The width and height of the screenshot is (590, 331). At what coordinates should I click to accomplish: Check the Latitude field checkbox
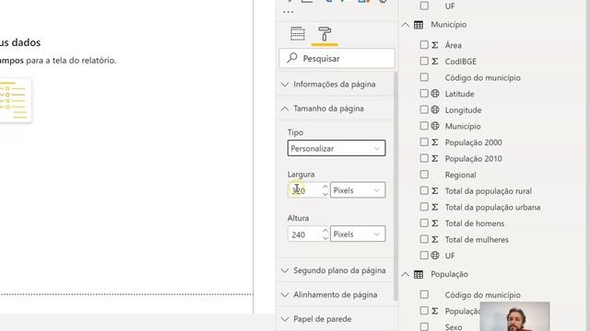424,94
